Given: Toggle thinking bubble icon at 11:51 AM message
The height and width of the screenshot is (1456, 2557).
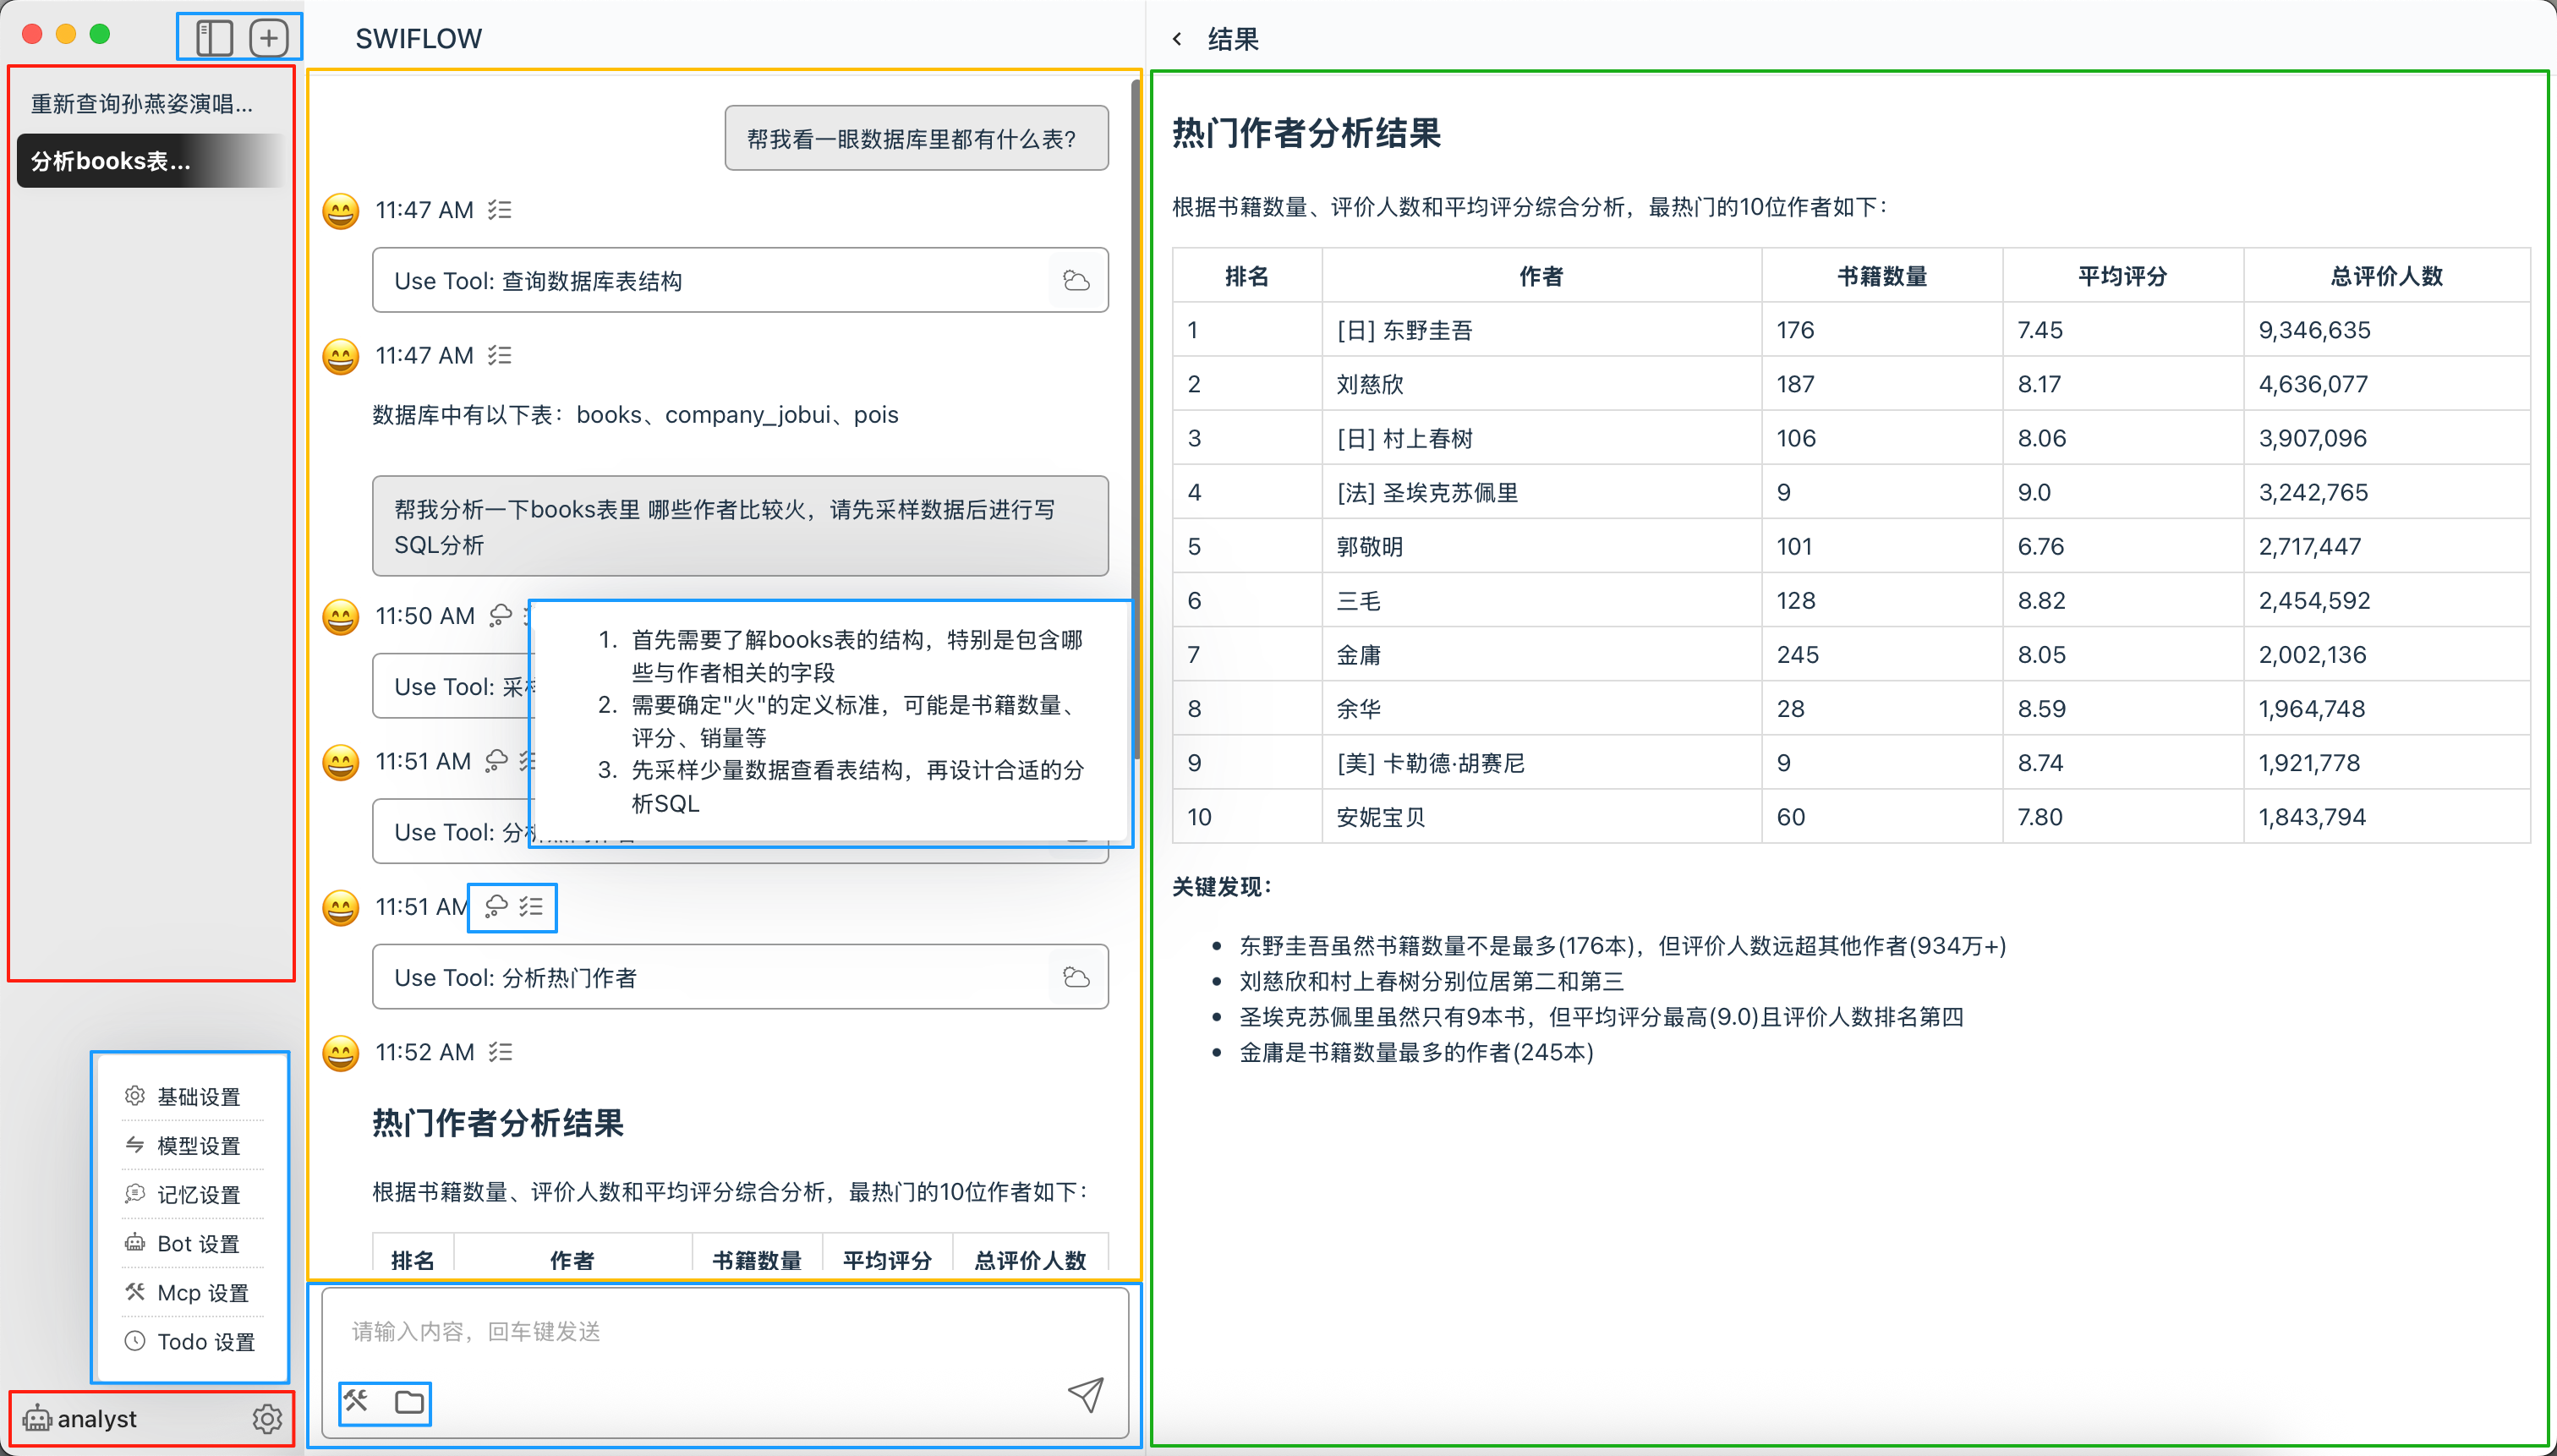Looking at the screenshot, I should (x=496, y=906).
